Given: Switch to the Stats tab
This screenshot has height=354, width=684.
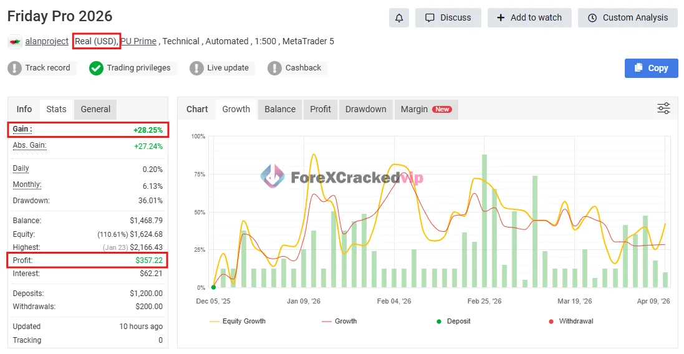Looking at the screenshot, I should [56, 109].
